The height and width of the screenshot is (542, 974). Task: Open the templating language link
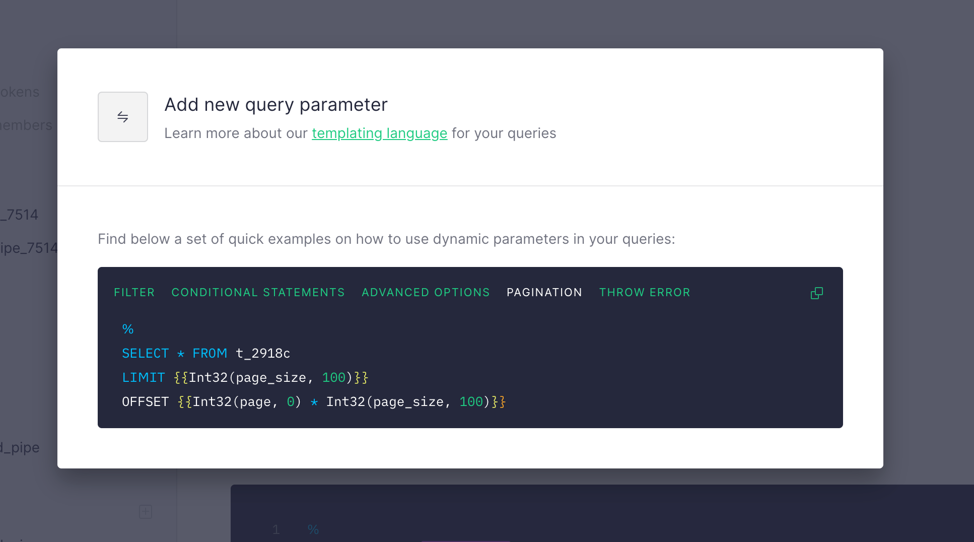pos(379,133)
